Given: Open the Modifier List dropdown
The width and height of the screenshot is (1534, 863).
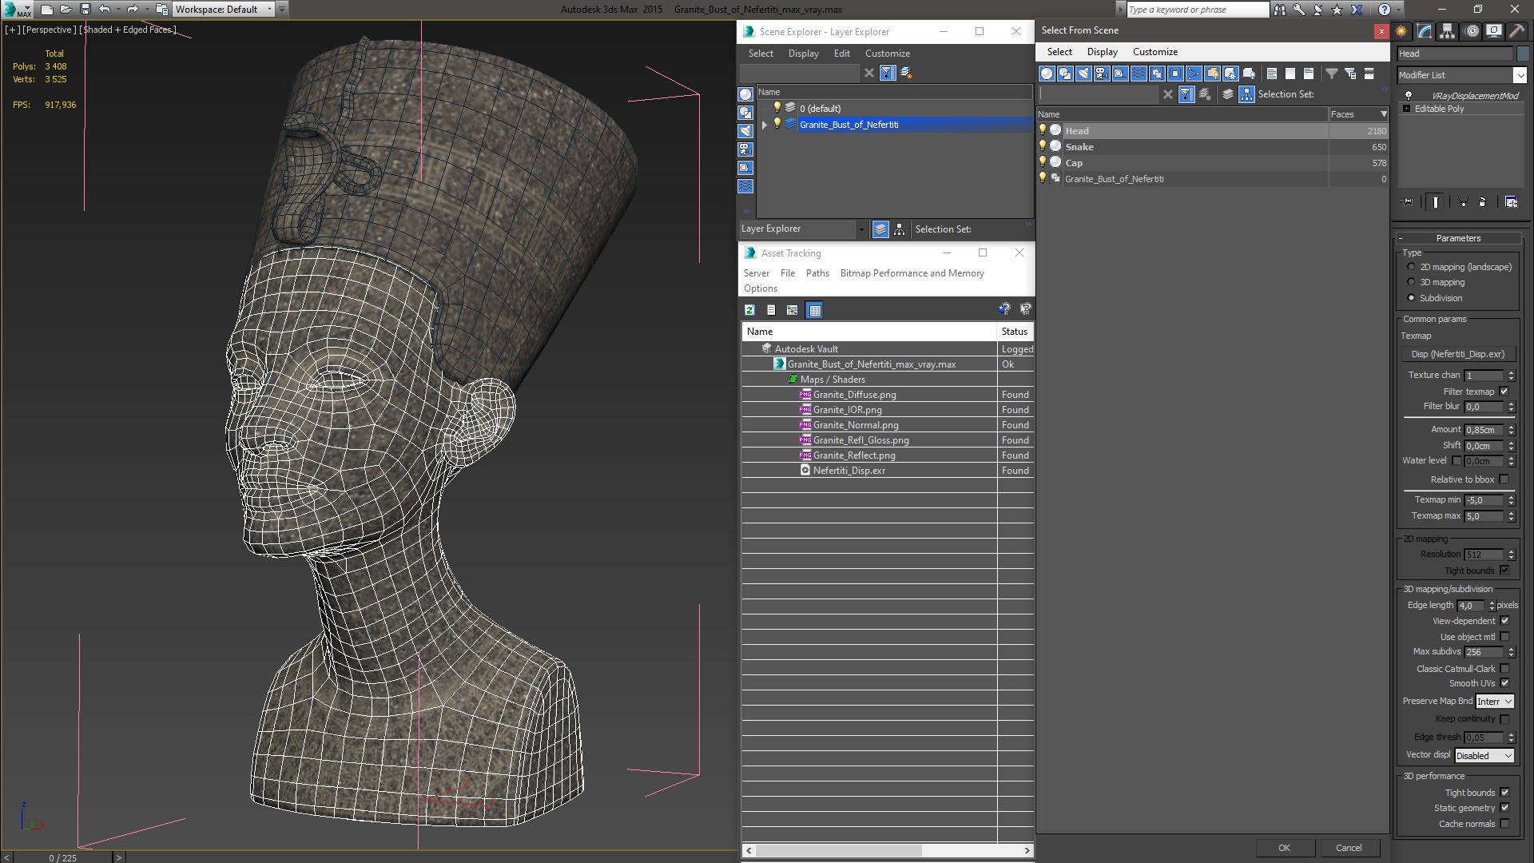Looking at the screenshot, I should pyautogui.click(x=1520, y=75).
